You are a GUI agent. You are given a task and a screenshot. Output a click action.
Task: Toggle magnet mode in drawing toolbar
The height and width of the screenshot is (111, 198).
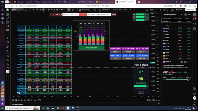click(x=7, y=56)
